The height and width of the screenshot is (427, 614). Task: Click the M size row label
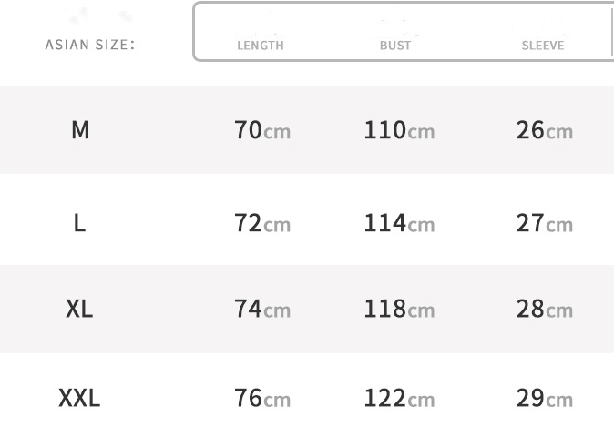click(x=80, y=130)
